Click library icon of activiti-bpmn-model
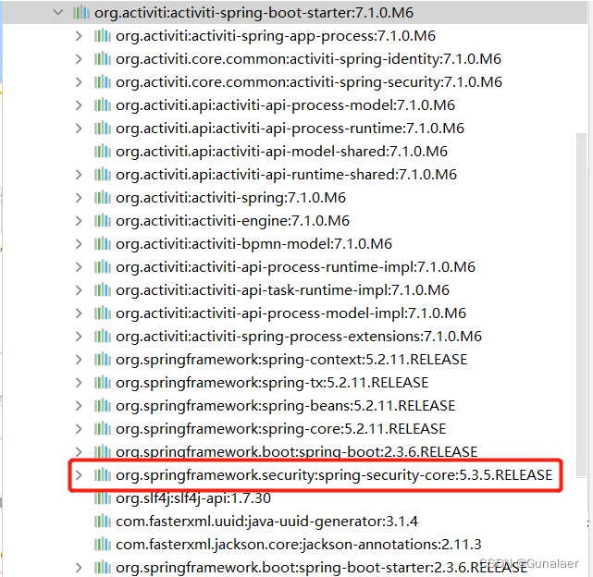The image size is (593, 577). pyautogui.click(x=102, y=244)
